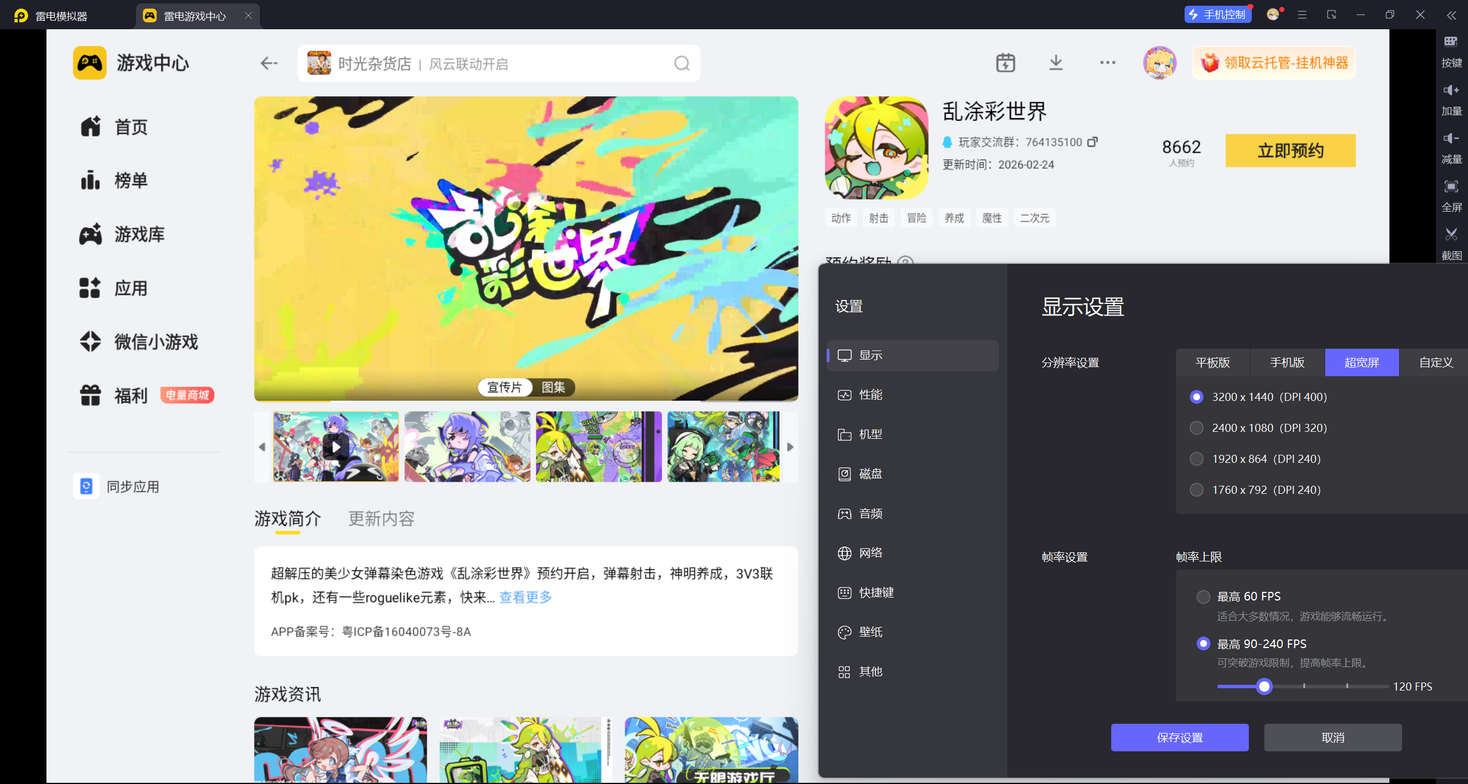Click the FPS limit slider handle
The image size is (1468, 784).
(1264, 687)
